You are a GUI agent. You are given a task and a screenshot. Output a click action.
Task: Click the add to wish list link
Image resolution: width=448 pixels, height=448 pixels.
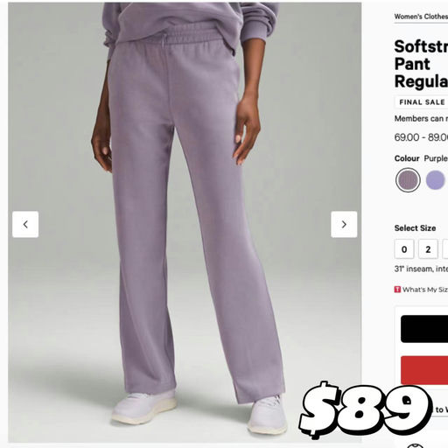click(442, 409)
